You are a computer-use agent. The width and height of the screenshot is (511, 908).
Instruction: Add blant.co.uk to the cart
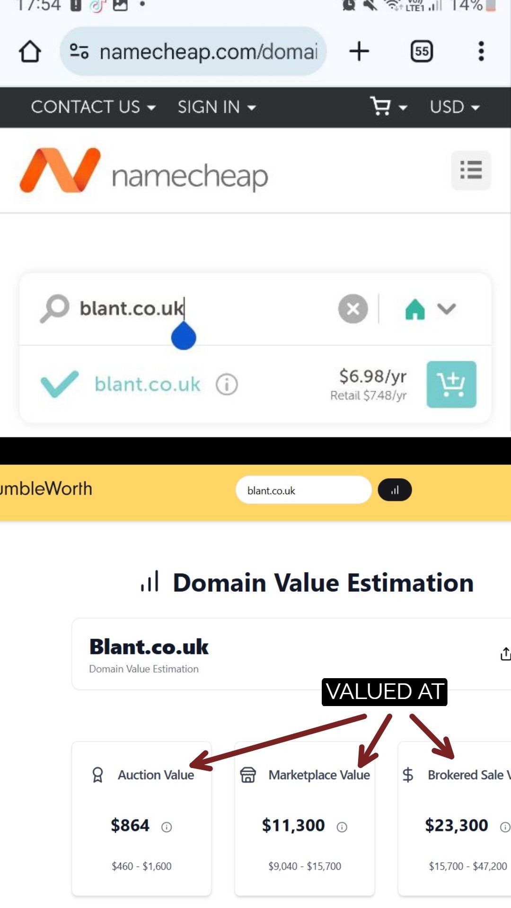tap(451, 384)
